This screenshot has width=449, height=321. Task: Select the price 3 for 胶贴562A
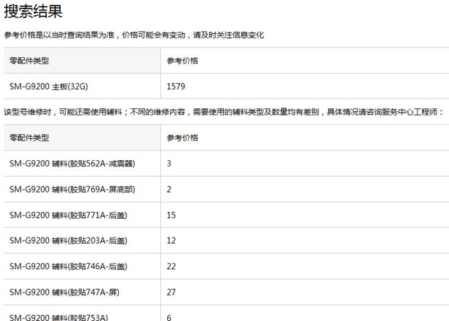click(169, 164)
